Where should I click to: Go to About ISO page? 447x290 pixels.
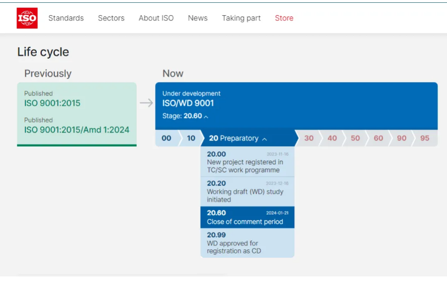[x=156, y=18]
